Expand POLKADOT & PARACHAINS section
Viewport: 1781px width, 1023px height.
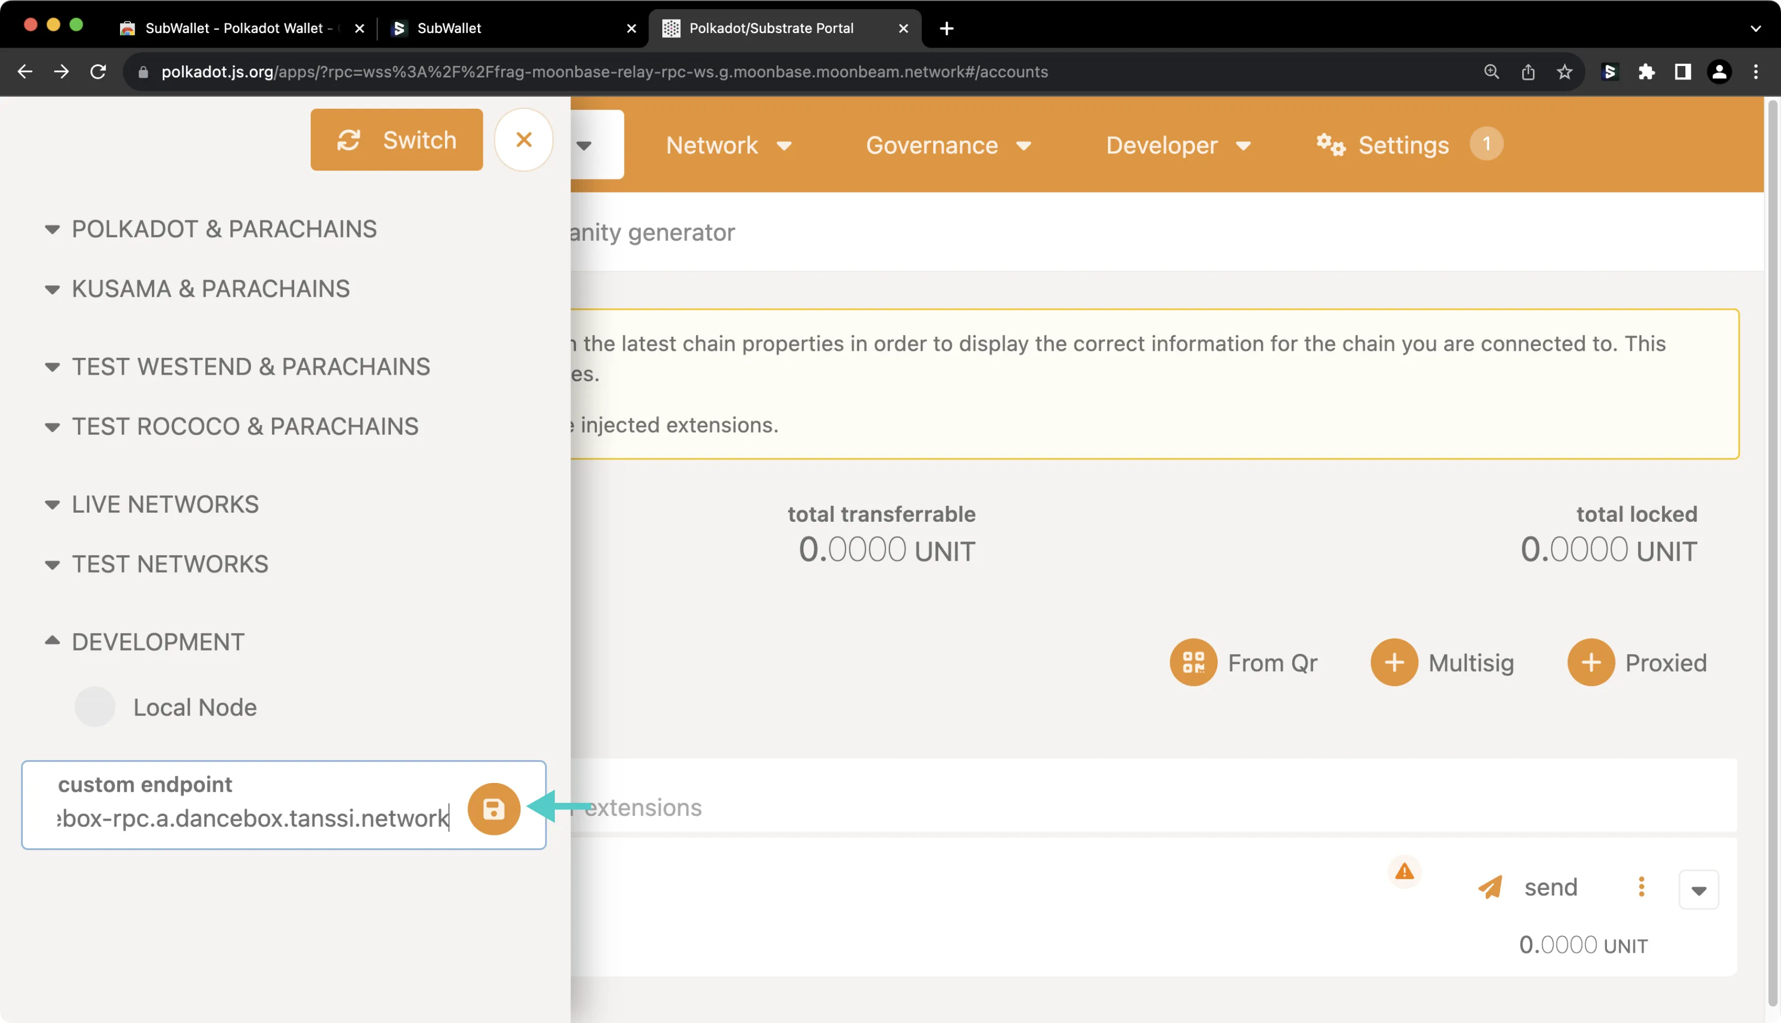pos(211,229)
